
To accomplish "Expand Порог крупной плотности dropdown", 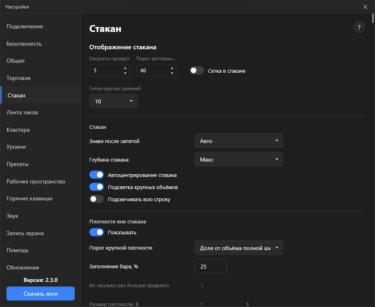I will (x=239, y=248).
